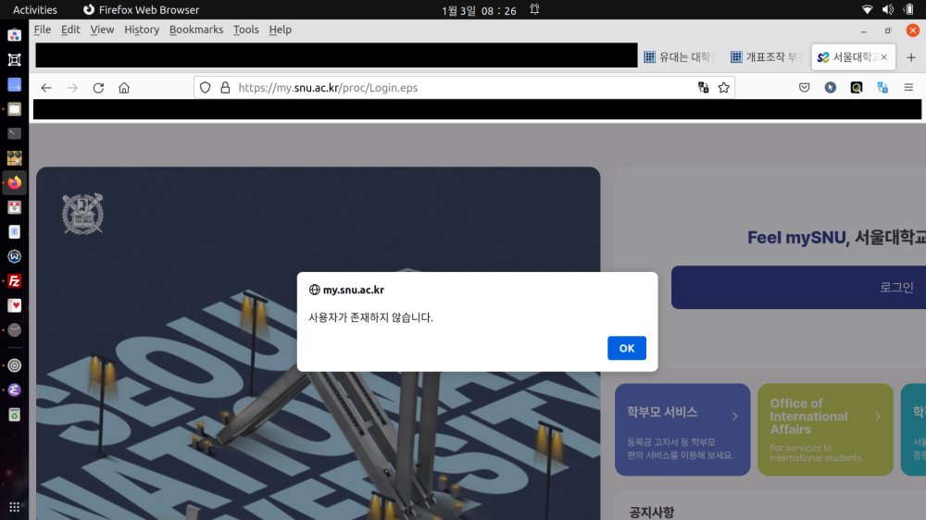Click OK in the alert dialog
926x520 pixels.
[626, 348]
